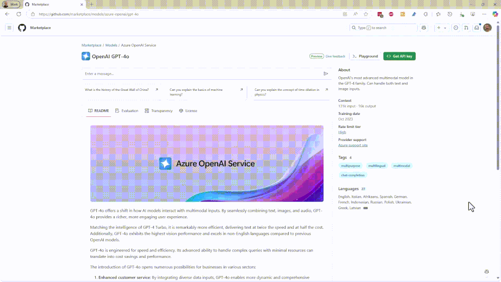Expand the full languages list ellipsis
This screenshot has height=282, width=501.
coord(366,208)
